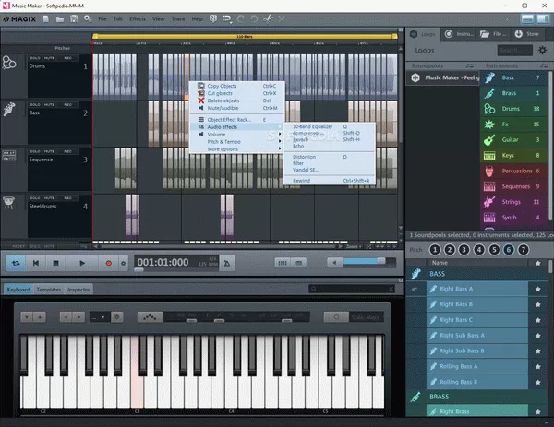
Task: Stop playback
Action: click(x=55, y=263)
